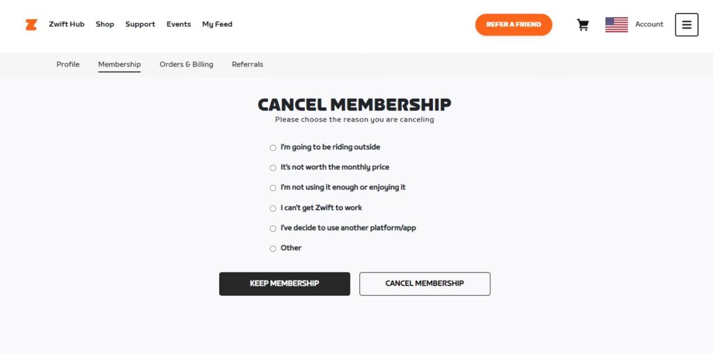Click the Account link
713x354 pixels.
649,24
